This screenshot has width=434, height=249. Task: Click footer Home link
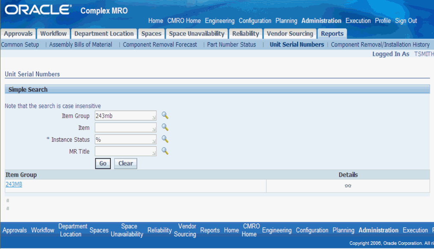point(231,230)
